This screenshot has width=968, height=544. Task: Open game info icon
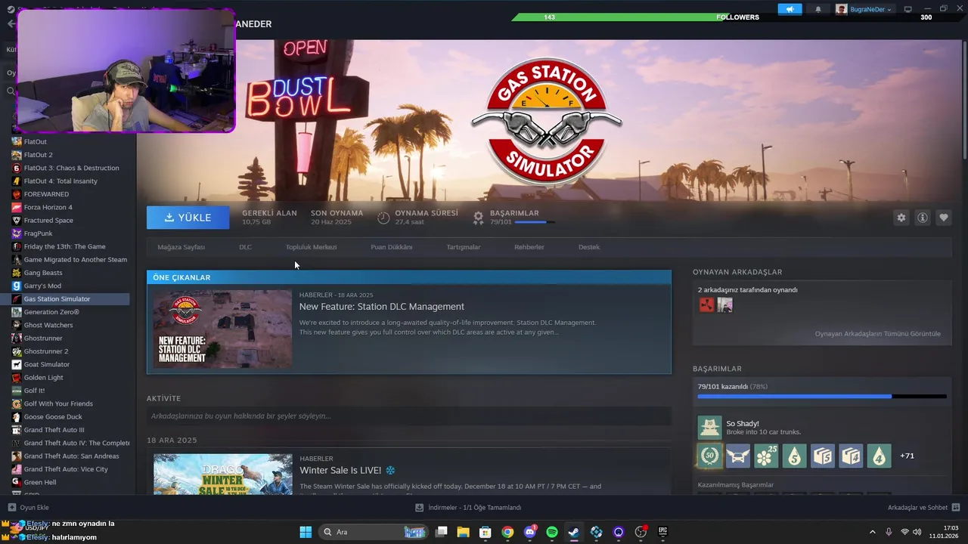pyautogui.click(x=923, y=218)
